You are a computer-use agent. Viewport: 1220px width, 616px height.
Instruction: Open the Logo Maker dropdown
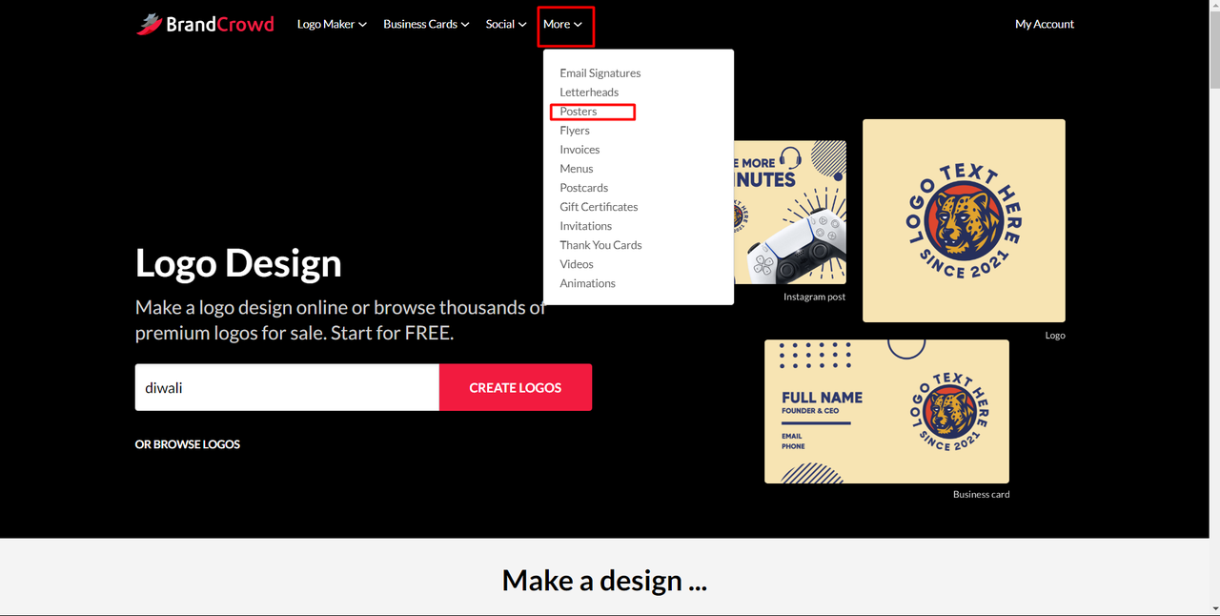click(x=332, y=24)
